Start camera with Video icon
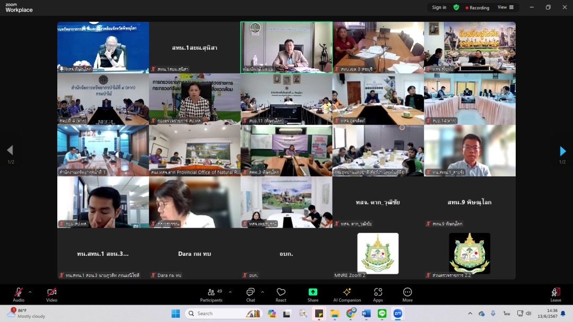Viewport: 573px width, 322px height. pos(51,294)
